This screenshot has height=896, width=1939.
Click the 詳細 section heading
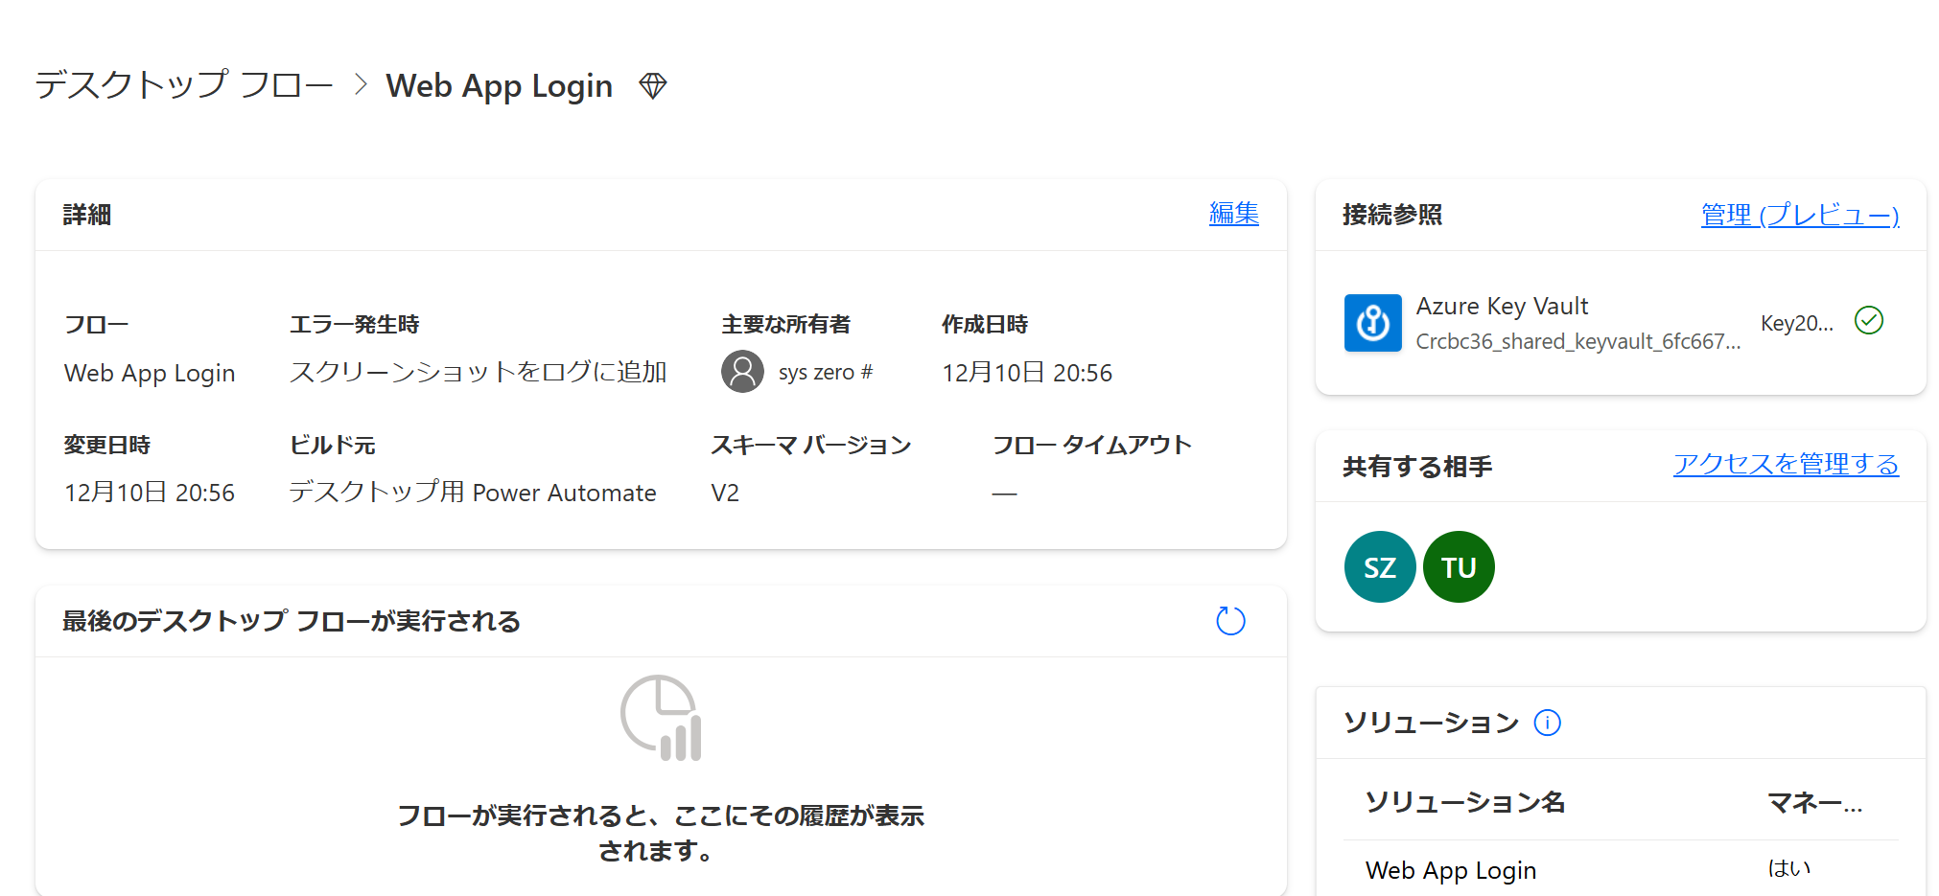(x=87, y=215)
